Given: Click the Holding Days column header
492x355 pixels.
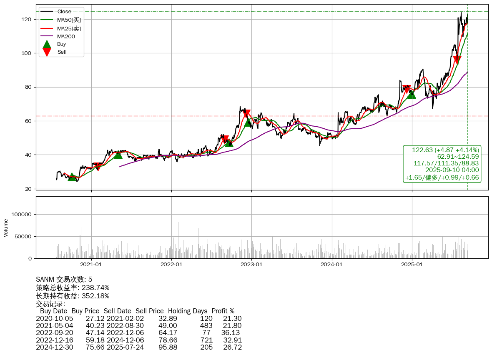Looking at the screenshot, I should click(x=188, y=311).
